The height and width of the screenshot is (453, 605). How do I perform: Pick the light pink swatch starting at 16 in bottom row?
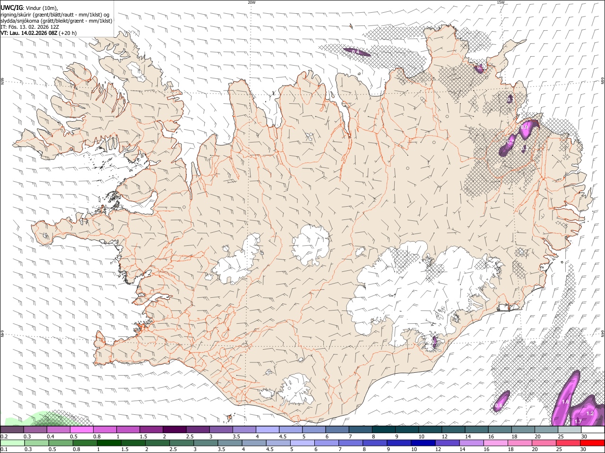coord(495,443)
